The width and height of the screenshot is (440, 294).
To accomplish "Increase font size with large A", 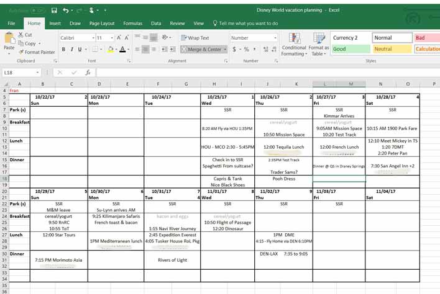I will (x=119, y=37).
